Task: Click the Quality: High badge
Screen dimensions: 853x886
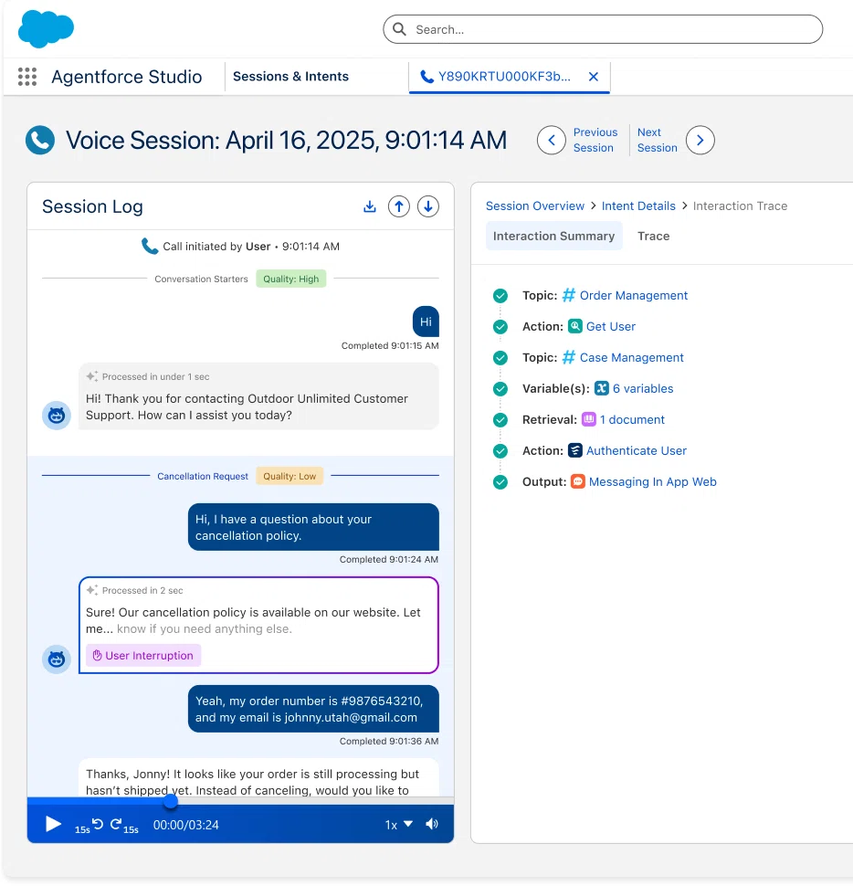Action: [x=291, y=279]
